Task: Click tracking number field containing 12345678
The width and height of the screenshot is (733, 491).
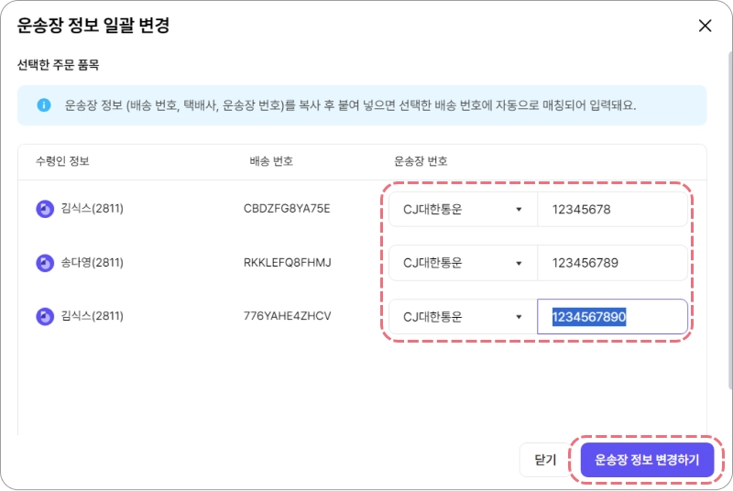Action: tap(612, 209)
